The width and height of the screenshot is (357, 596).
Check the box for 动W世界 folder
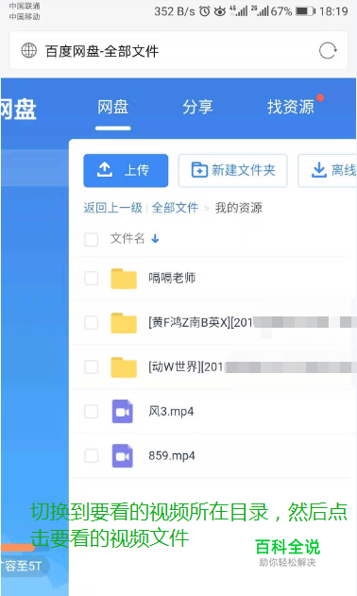pyautogui.click(x=92, y=367)
